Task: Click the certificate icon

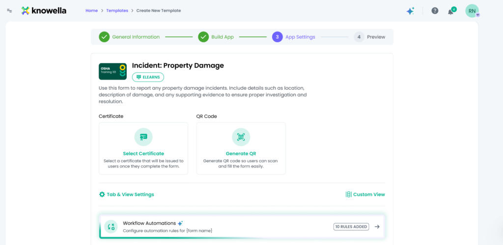Action: [143, 137]
